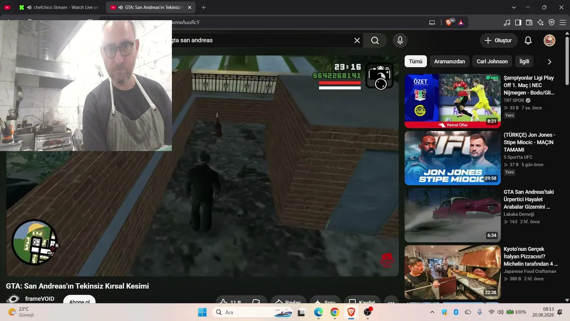This screenshot has width=570, height=321.
Task: Click the install/cast screen icon in address bar
Action: (x=432, y=22)
